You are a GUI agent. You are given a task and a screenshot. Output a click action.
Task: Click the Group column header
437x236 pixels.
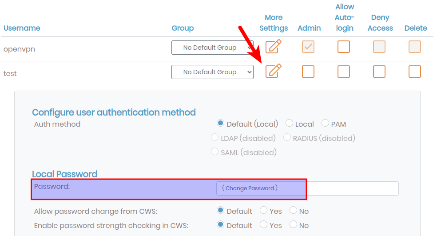[x=183, y=28]
